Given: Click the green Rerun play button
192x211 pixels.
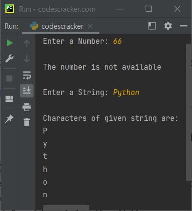Looking at the screenshot, I should click(x=9, y=43).
